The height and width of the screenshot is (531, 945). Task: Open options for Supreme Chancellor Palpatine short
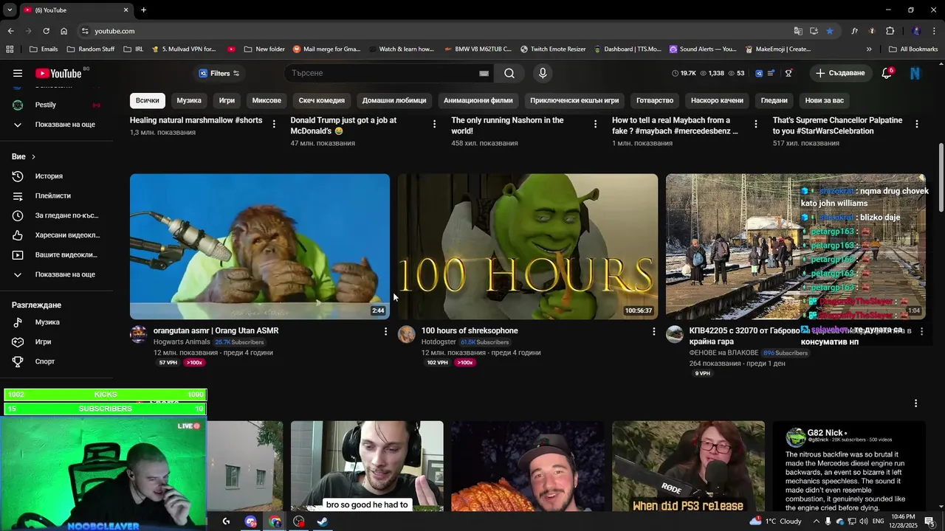pos(916,124)
